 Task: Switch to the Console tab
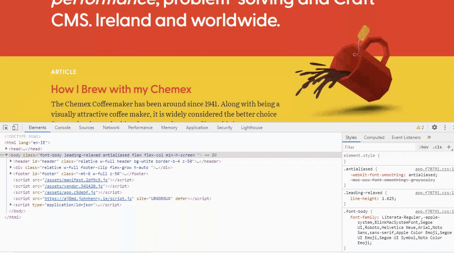[x=63, y=128]
